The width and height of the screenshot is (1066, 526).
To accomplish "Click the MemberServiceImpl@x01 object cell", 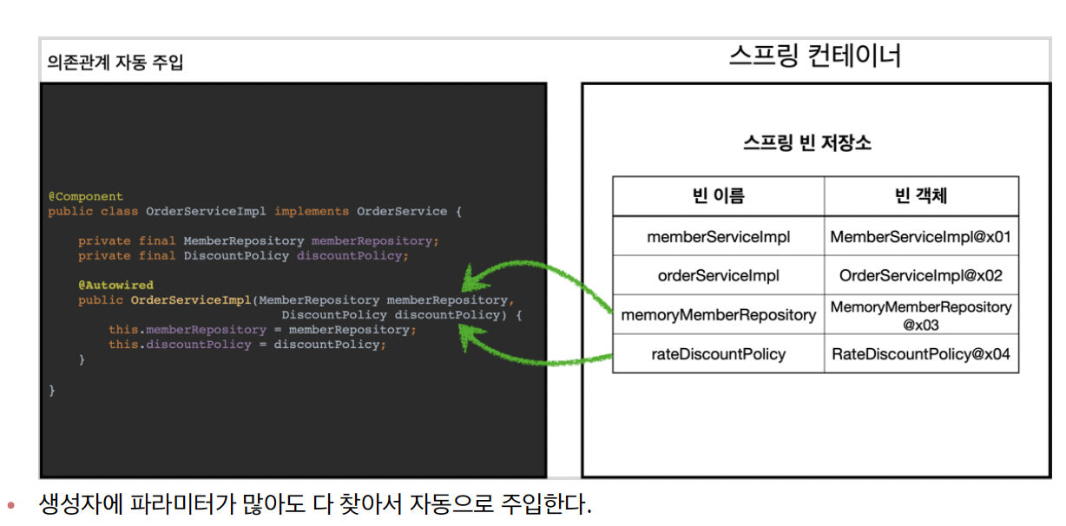I will tap(921, 236).
